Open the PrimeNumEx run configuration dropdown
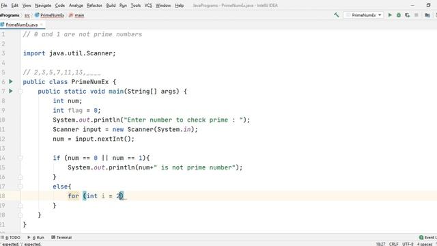Viewport: 437px width, 246px height. (x=364, y=15)
